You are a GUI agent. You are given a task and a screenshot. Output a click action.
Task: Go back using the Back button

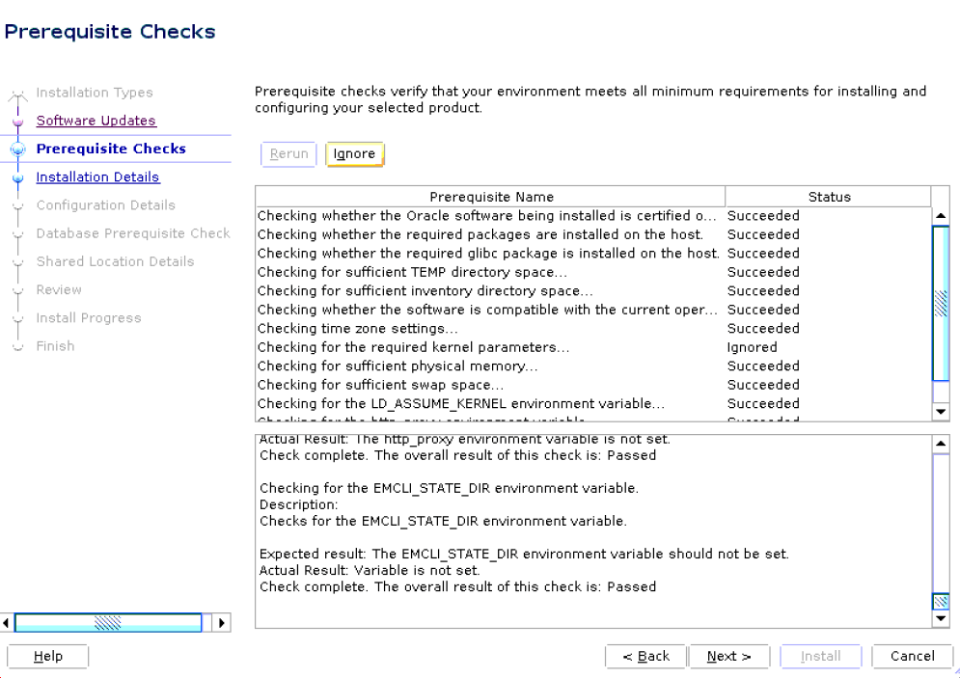click(x=645, y=656)
